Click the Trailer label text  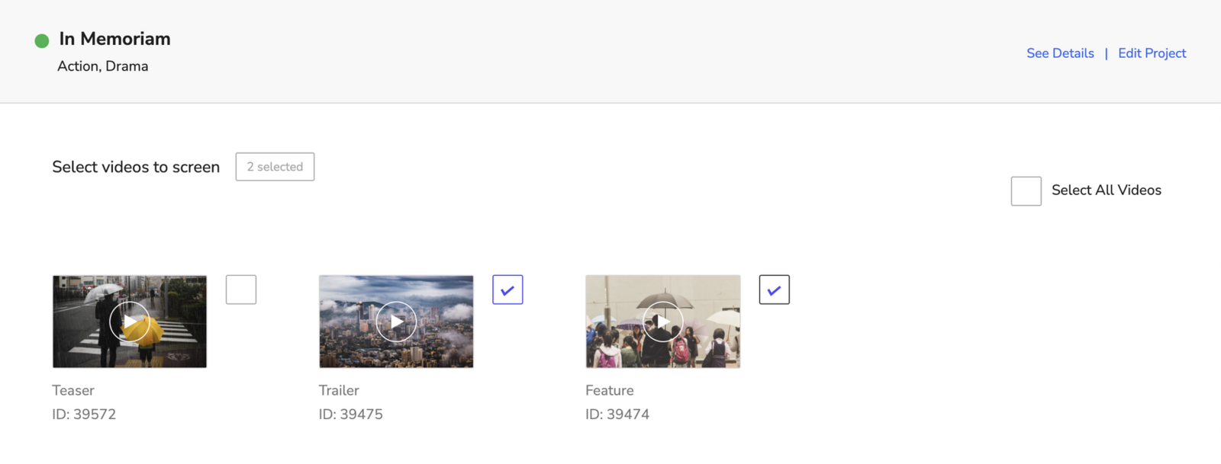click(x=339, y=390)
